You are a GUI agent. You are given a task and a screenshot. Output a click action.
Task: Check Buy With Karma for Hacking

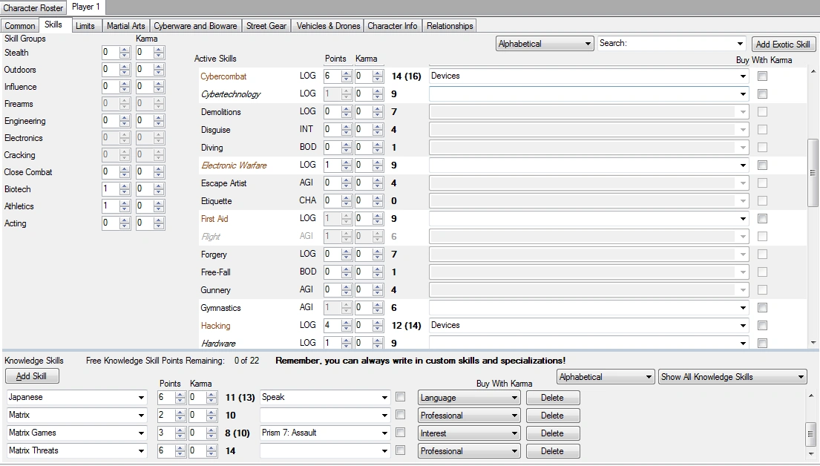pyautogui.click(x=762, y=325)
